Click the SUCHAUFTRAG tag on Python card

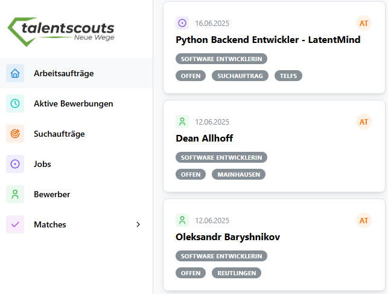coord(240,76)
